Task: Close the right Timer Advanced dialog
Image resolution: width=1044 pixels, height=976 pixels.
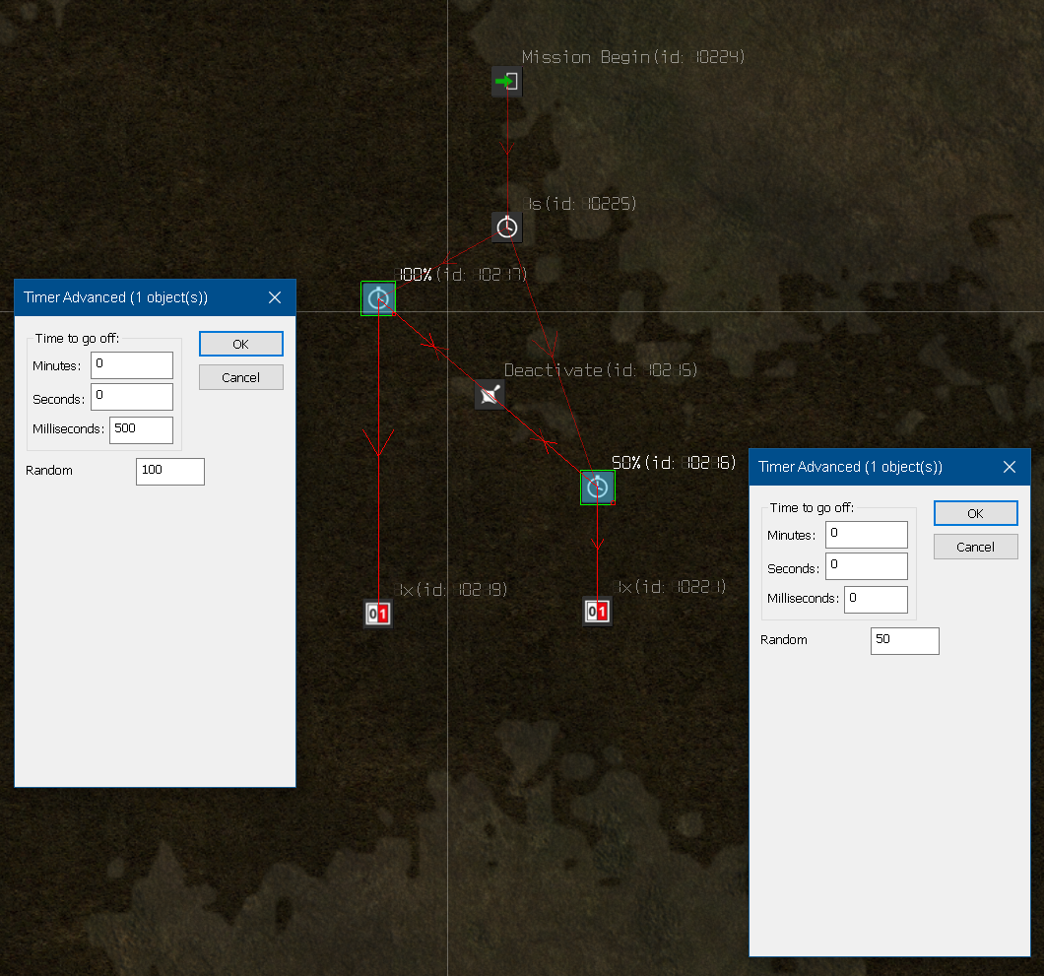Action: (1010, 467)
